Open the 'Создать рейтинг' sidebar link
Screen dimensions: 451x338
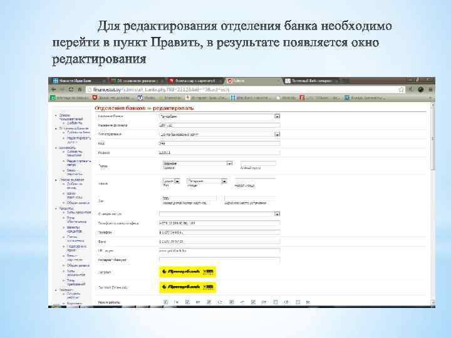click(x=74, y=295)
